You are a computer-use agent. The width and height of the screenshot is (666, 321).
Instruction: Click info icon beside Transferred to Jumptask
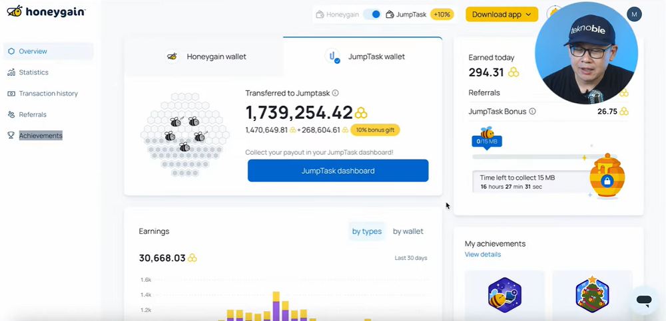pos(335,93)
